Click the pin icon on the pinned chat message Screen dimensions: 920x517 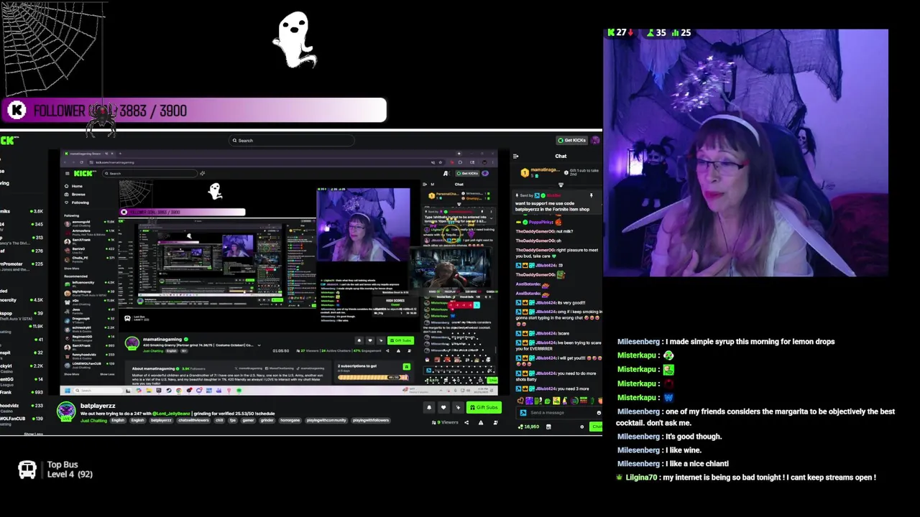coord(591,195)
